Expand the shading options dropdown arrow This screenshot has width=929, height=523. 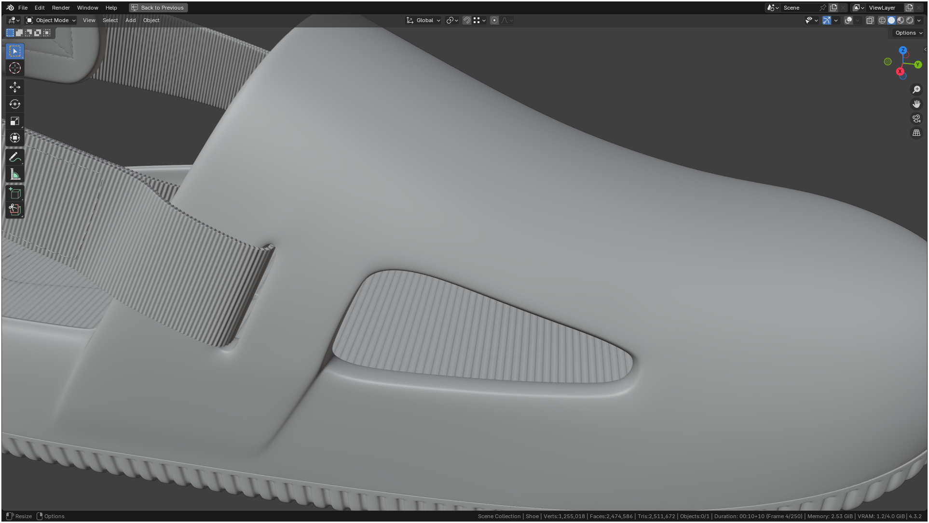(x=919, y=20)
